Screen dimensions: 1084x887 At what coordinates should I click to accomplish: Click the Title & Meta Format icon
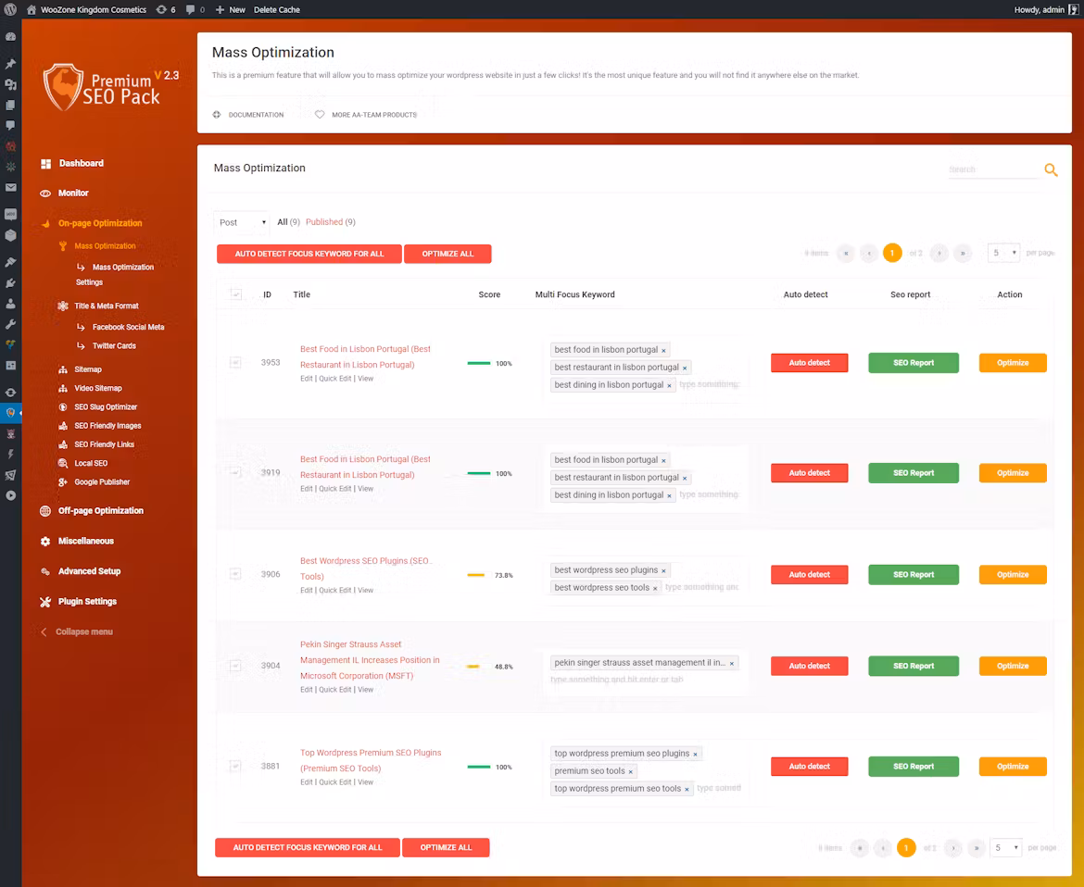[x=63, y=306]
